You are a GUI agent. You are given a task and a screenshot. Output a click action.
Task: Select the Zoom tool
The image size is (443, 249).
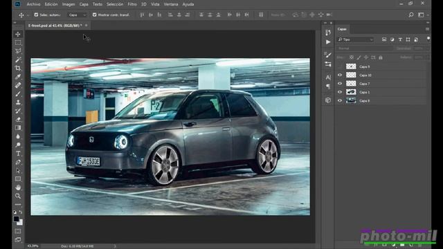(x=18, y=196)
